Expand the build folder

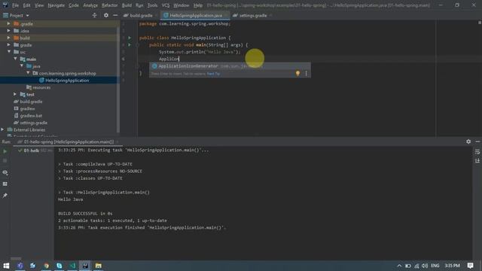[8, 38]
